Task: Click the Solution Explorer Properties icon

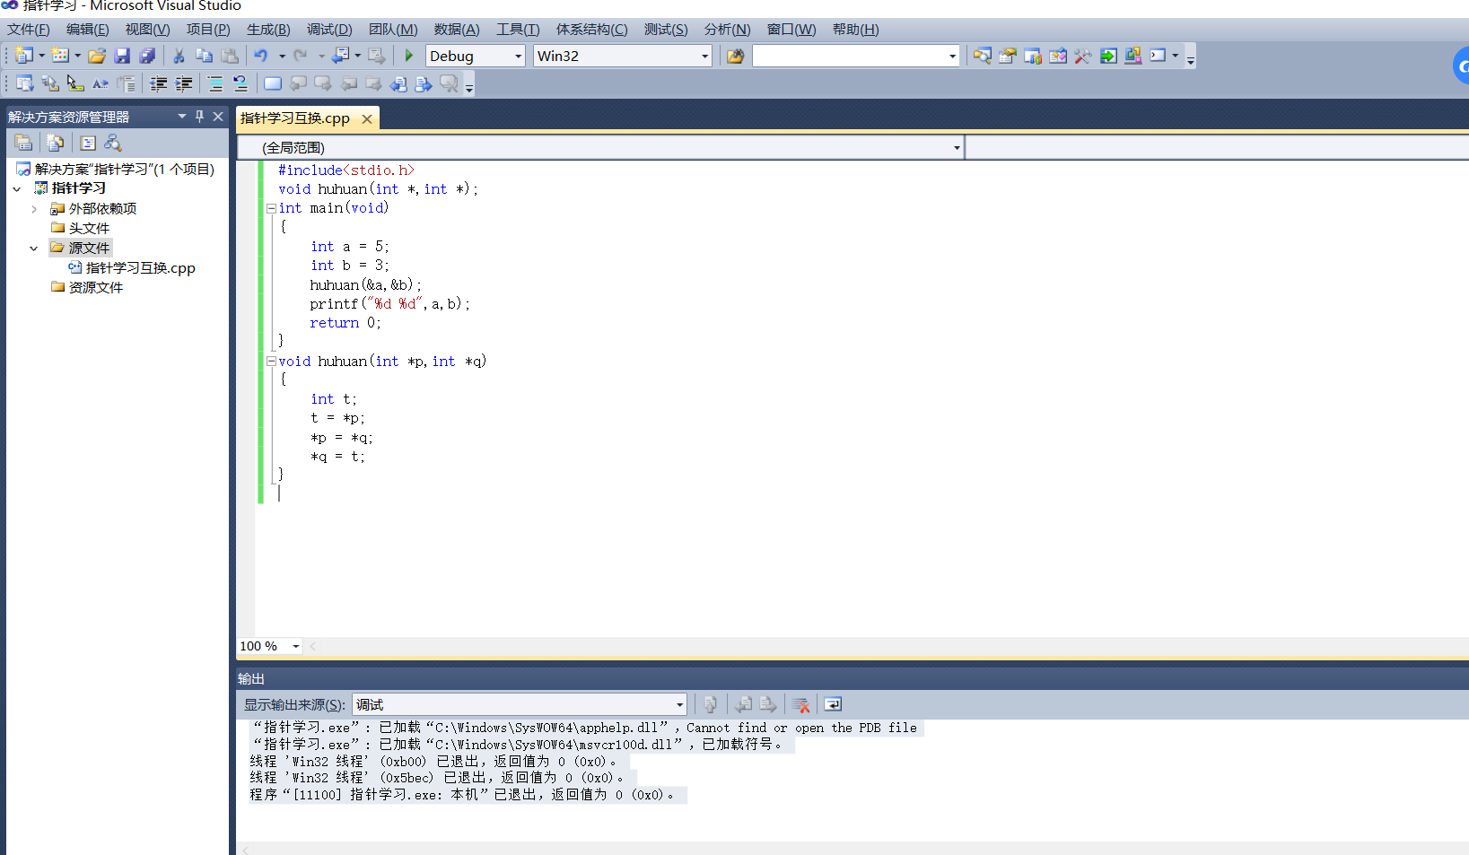Action: point(23,143)
